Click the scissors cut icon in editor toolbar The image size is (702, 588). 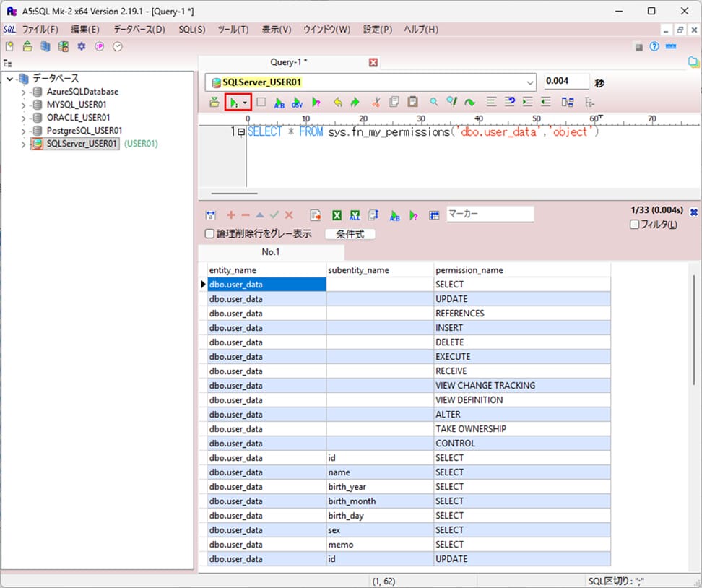coord(376,103)
